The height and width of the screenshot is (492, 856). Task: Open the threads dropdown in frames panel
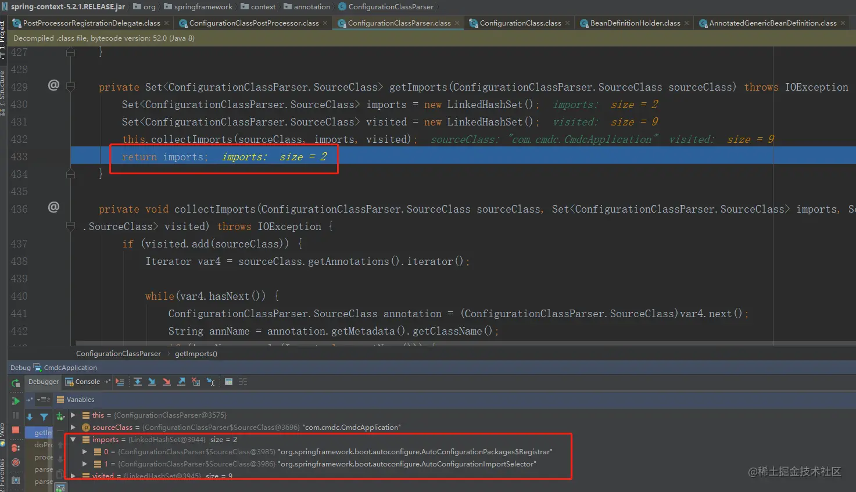pos(44,400)
